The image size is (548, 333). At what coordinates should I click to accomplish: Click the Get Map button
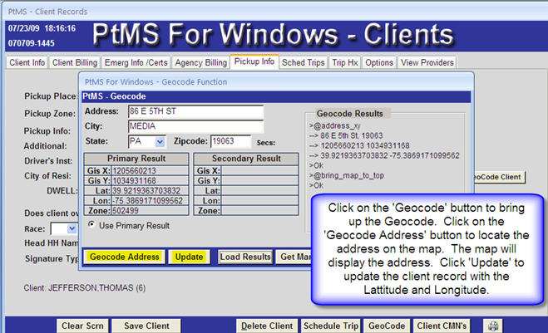(x=294, y=257)
